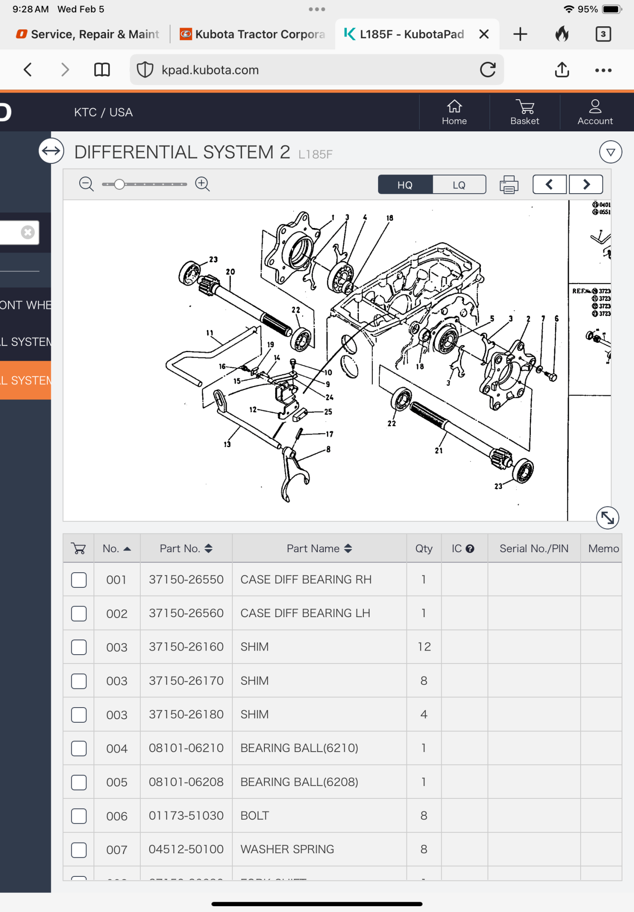This screenshot has height=912, width=634.
Task: Check the CASE DIFF BEARING LH row
Action: [x=79, y=614]
